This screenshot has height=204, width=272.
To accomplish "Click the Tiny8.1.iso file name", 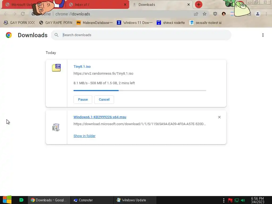I will tap(82, 67).
